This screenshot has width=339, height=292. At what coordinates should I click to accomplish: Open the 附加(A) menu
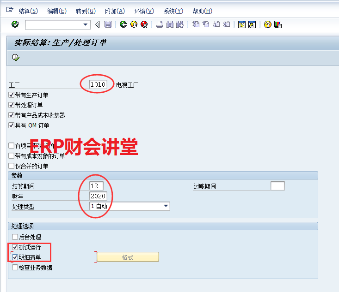(x=115, y=11)
